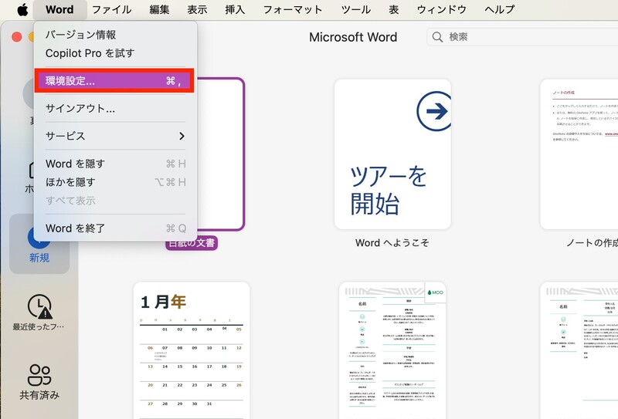Viewport: 618px width, 419px height.
Task: Choose Word を終了 to quit
Action: pyautogui.click(x=115, y=228)
